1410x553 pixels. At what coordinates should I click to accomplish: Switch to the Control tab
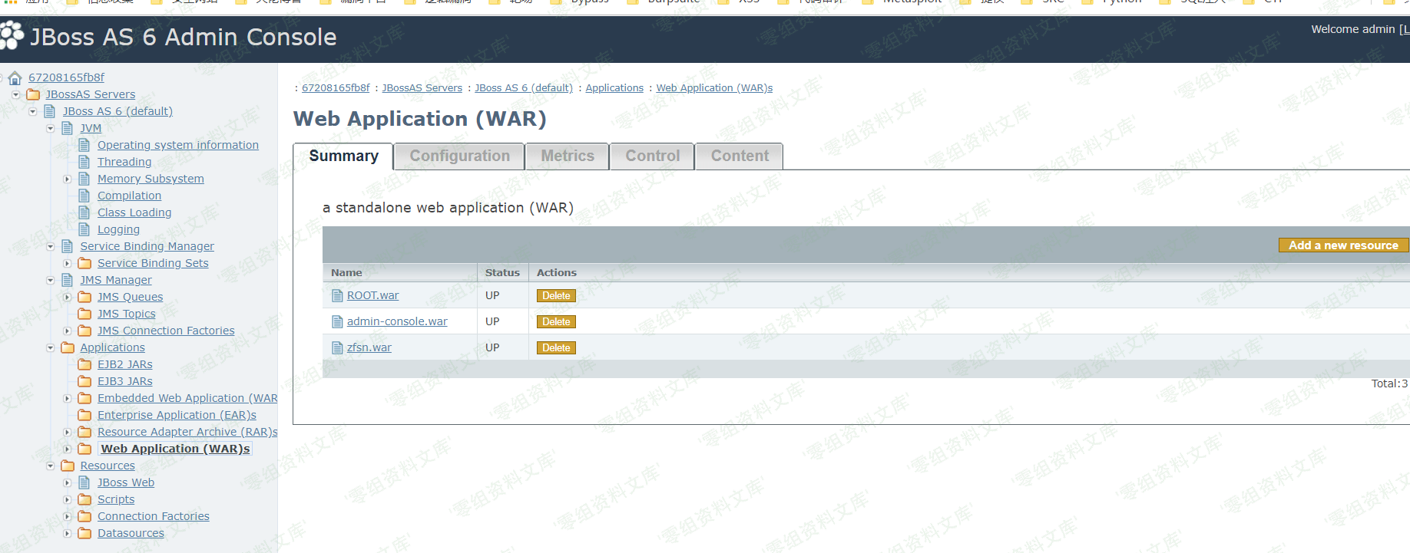[x=652, y=156]
